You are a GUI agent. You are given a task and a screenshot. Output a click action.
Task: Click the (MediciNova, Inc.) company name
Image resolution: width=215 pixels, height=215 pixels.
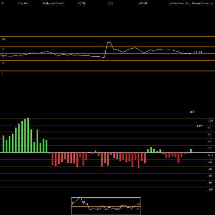click(x=180, y=3)
